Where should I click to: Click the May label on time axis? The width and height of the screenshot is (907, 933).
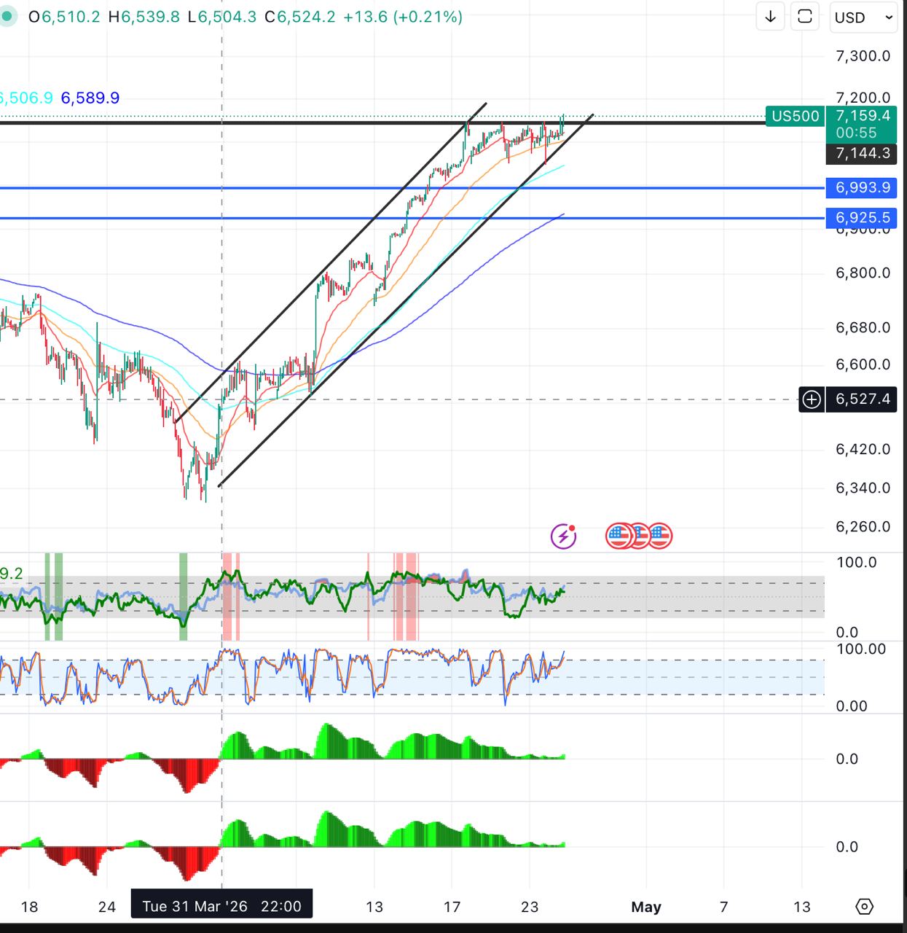coord(645,907)
